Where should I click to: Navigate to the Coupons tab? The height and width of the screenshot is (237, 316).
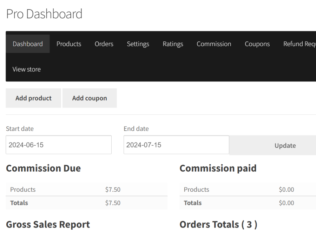(x=257, y=44)
